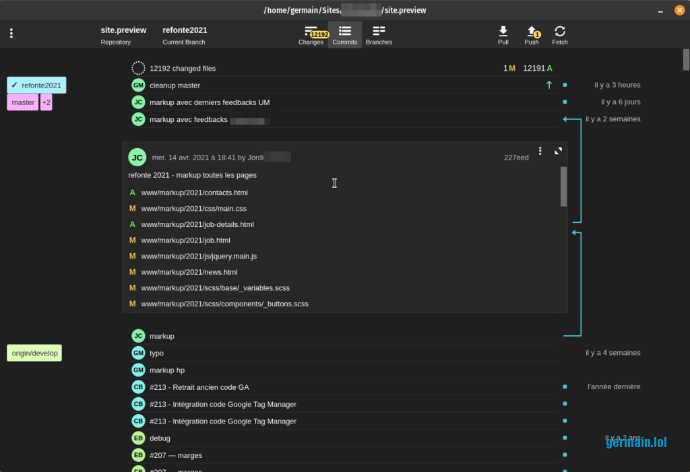Open the site.preview Repository selector

[x=123, y=35]
